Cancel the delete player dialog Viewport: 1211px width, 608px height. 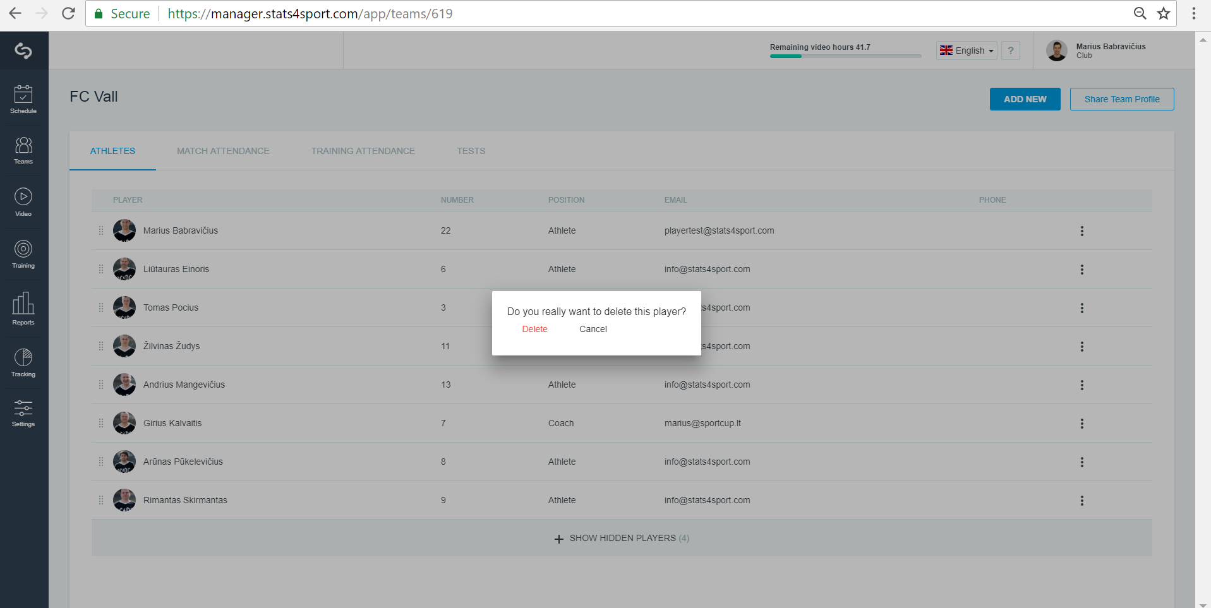[593, 329]
